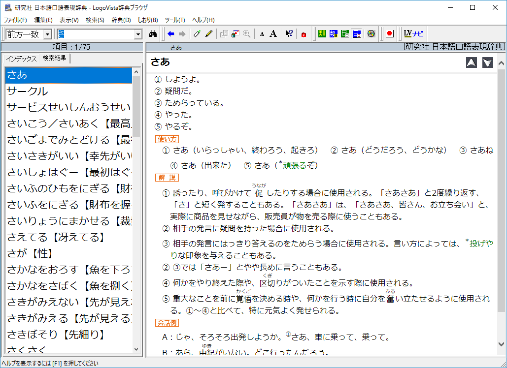Decrease font size with small A
Image resolution: width=507 pixels, height=368 pixels.
coord(262,34)
